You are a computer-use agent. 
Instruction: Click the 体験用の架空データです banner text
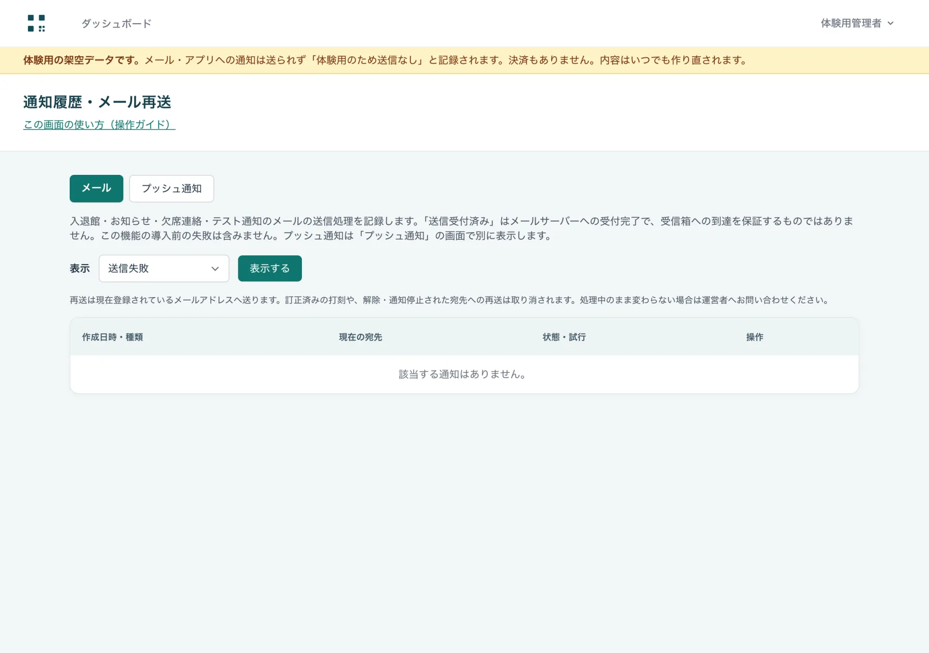[x=82, y=60]
